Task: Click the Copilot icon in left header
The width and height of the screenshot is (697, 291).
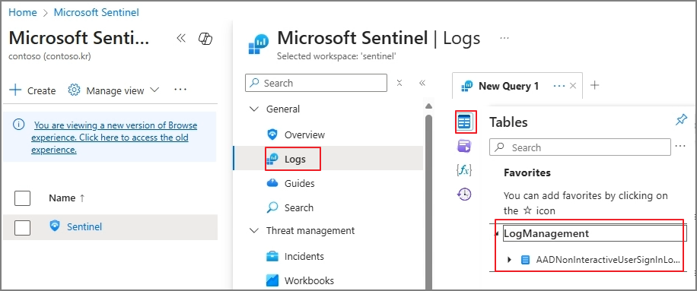Action: click(x=205, y=39)
